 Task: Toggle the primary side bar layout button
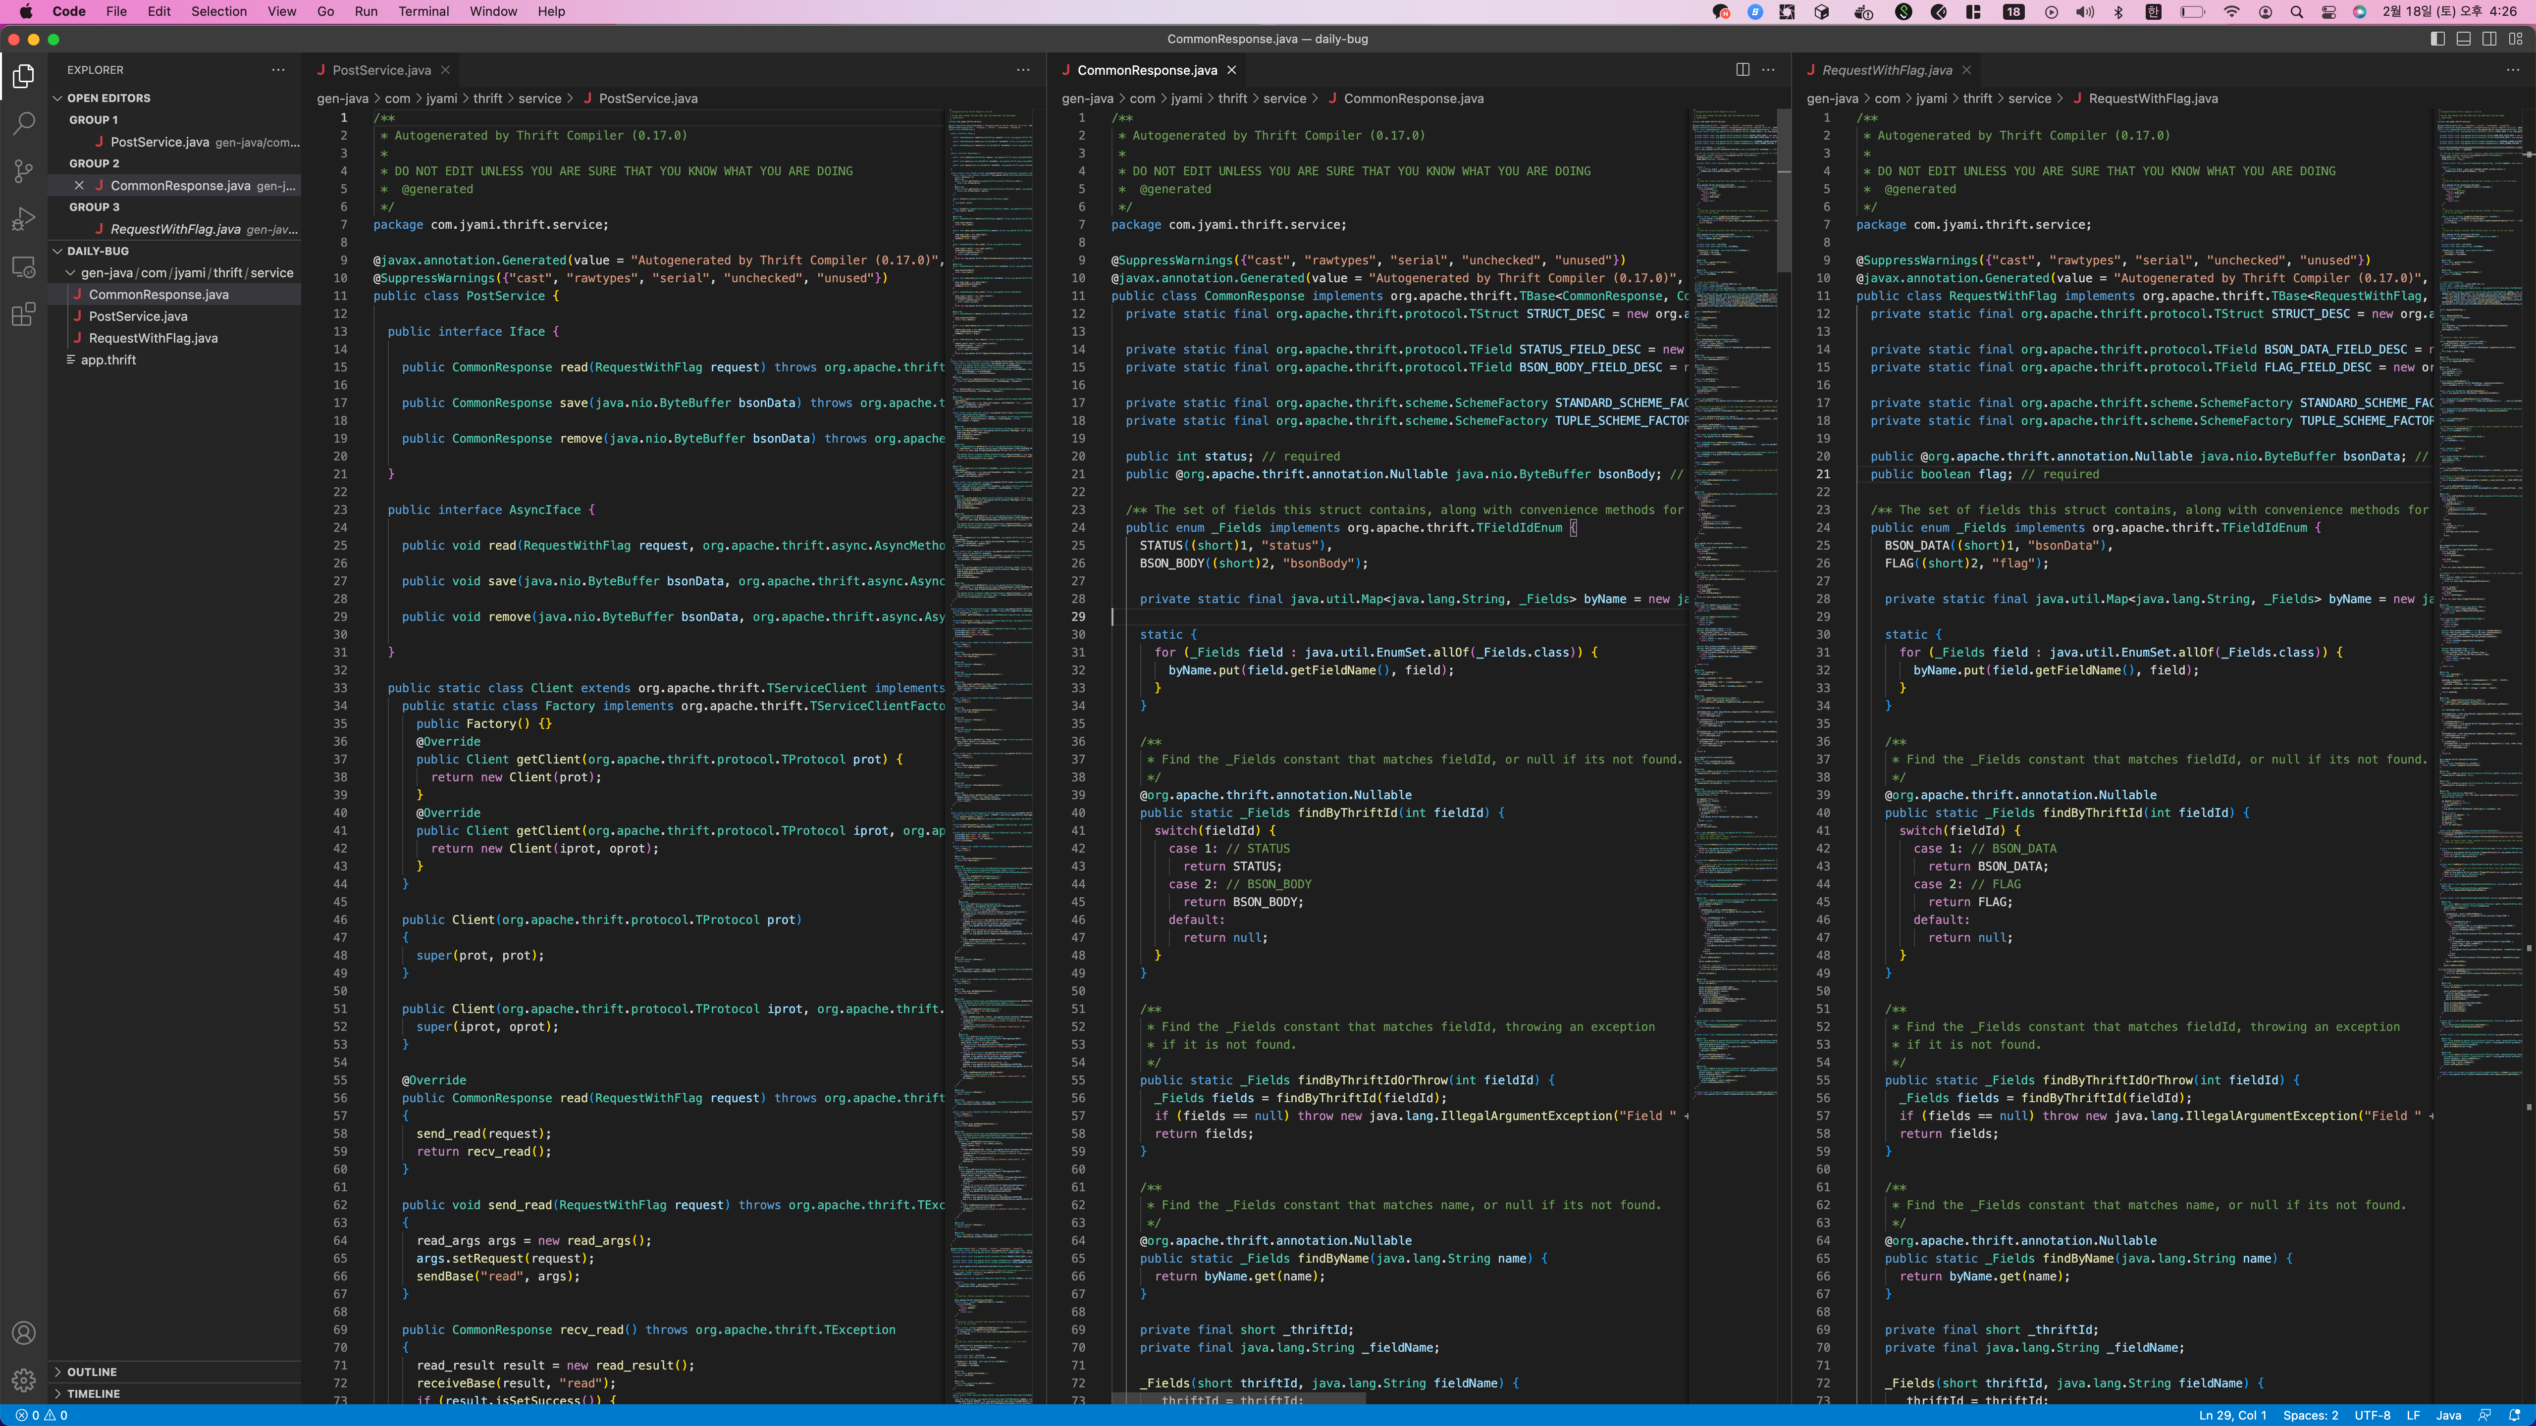(x=2437, y=40)
